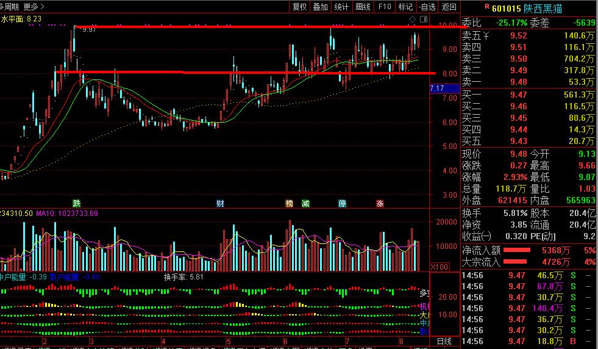
Task: Click the ¥ symbol next to 卖五
Action: coord(486,36)
